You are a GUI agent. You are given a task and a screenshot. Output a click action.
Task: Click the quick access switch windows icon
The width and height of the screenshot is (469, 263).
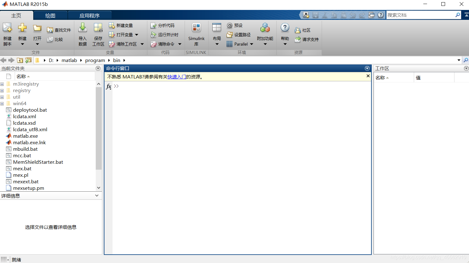(371, 15)
